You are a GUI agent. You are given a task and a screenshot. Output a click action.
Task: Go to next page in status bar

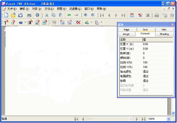(137, 119)
